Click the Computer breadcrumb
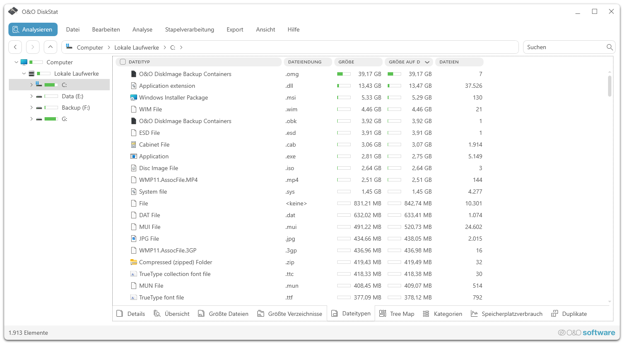The width and height of the screenshot is (624, 344). pyautogui.click(x=90, y=47)
